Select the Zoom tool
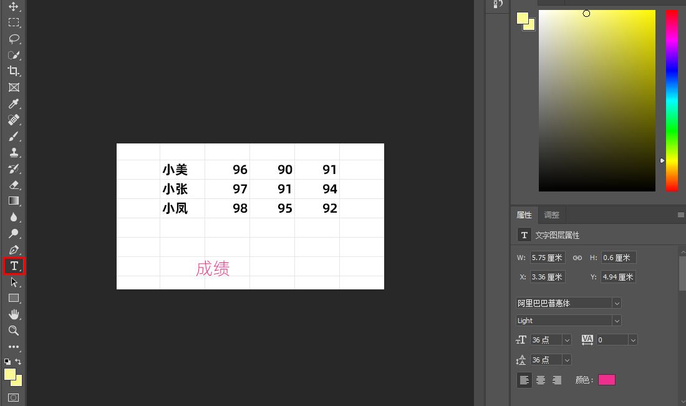 [14, 331]
